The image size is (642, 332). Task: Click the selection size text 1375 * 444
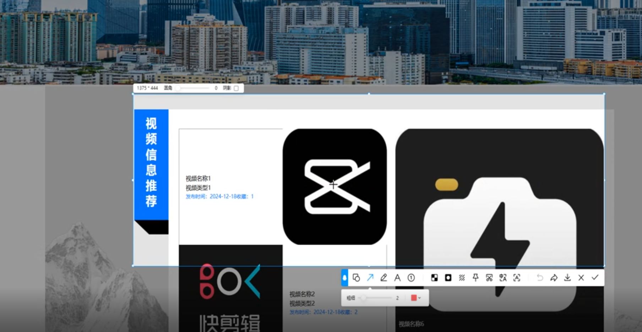tap(147, 88)
